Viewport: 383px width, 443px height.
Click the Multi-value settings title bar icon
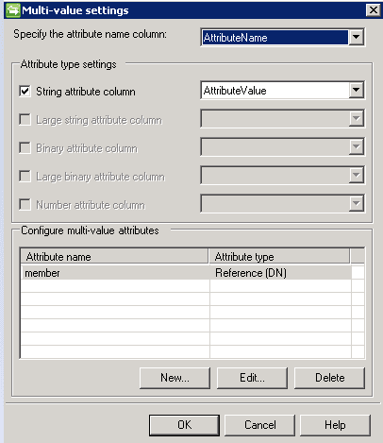(13, 10)
